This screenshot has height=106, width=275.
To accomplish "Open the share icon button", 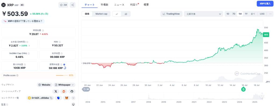I will coord(73,5).
